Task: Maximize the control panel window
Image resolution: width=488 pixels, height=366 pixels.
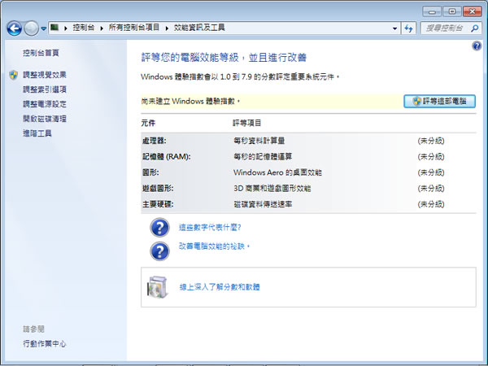Action: pos(452,11)
